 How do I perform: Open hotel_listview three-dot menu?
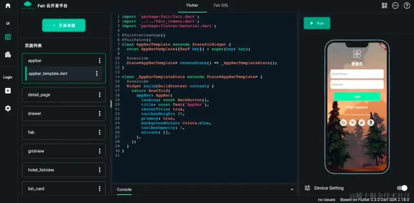[x=100, y=170]
